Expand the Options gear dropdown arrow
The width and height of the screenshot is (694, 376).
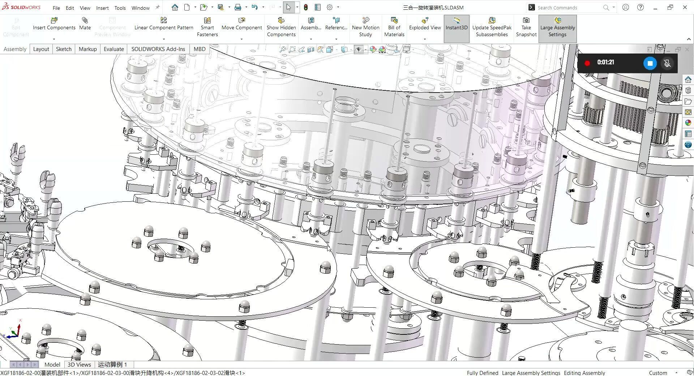point(338,7)
